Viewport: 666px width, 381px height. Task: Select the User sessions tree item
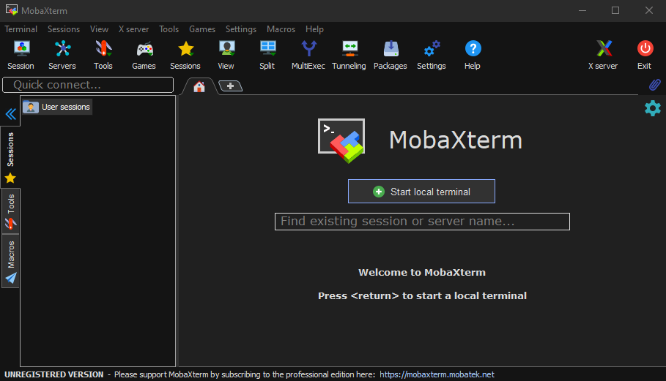57,107
